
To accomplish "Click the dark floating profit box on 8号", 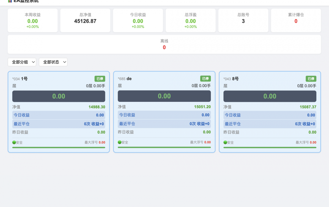I will (x=270, y=96).
